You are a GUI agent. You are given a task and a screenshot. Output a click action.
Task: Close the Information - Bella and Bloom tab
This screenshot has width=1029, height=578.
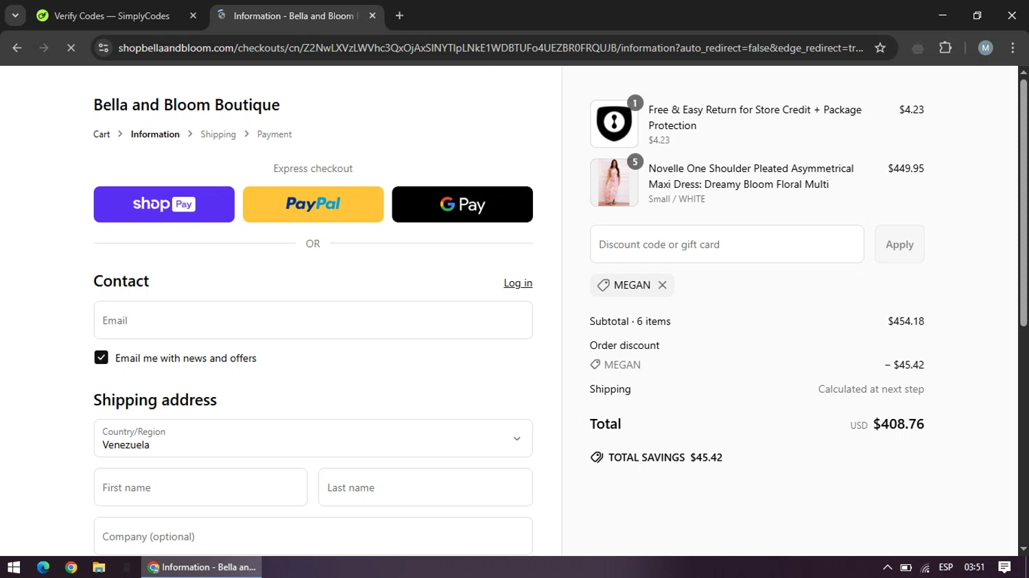click(372, 16)
